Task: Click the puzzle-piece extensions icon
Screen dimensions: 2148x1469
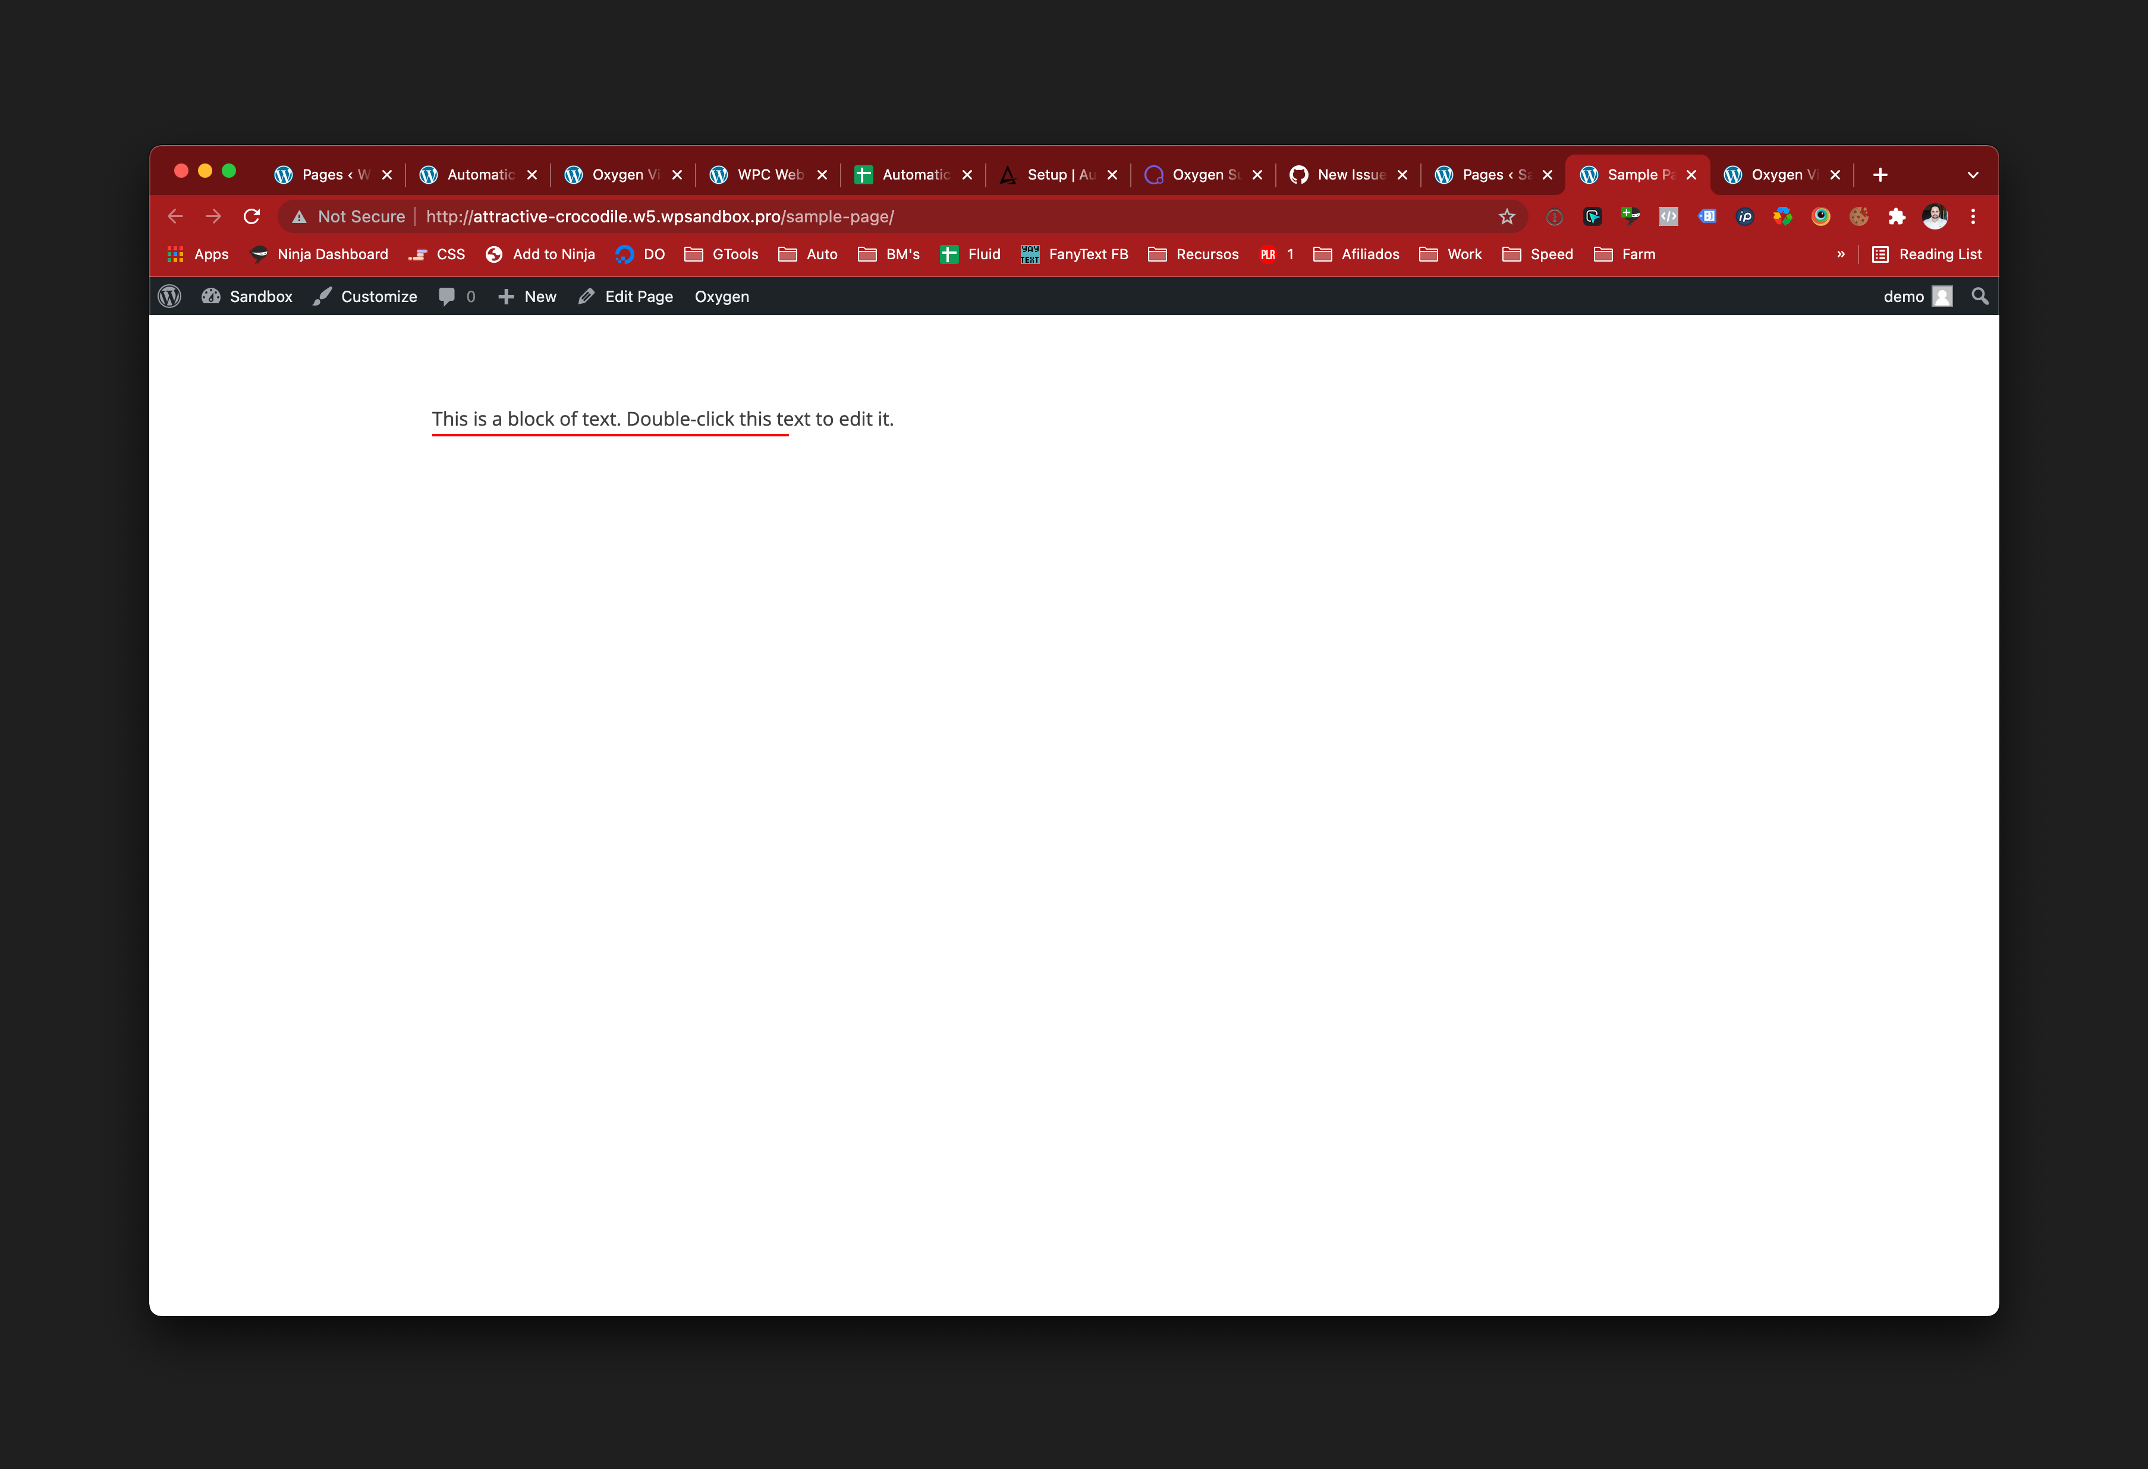Action: tap(1898, 216)
